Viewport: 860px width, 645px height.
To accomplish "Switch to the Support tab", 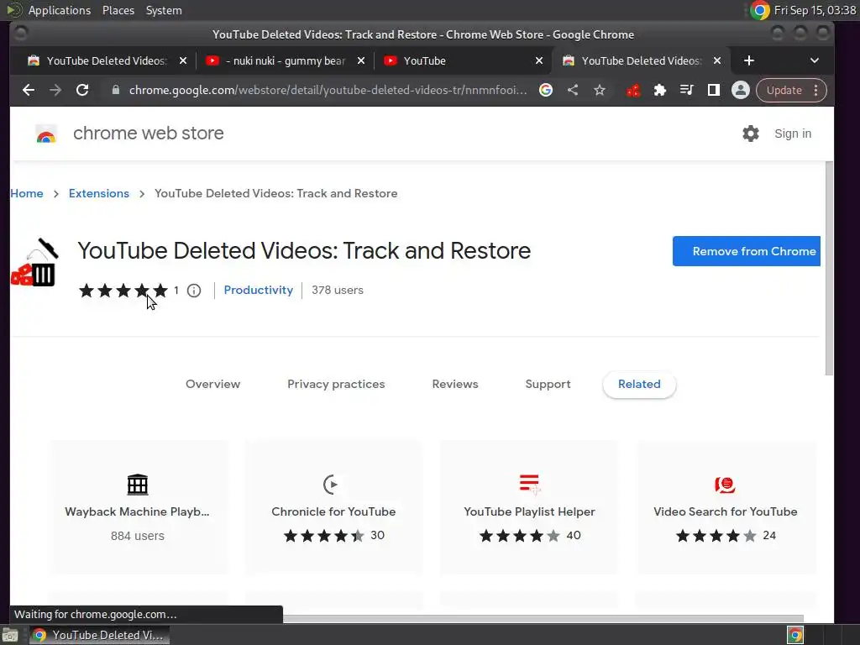I will click(x=548, y=384).
